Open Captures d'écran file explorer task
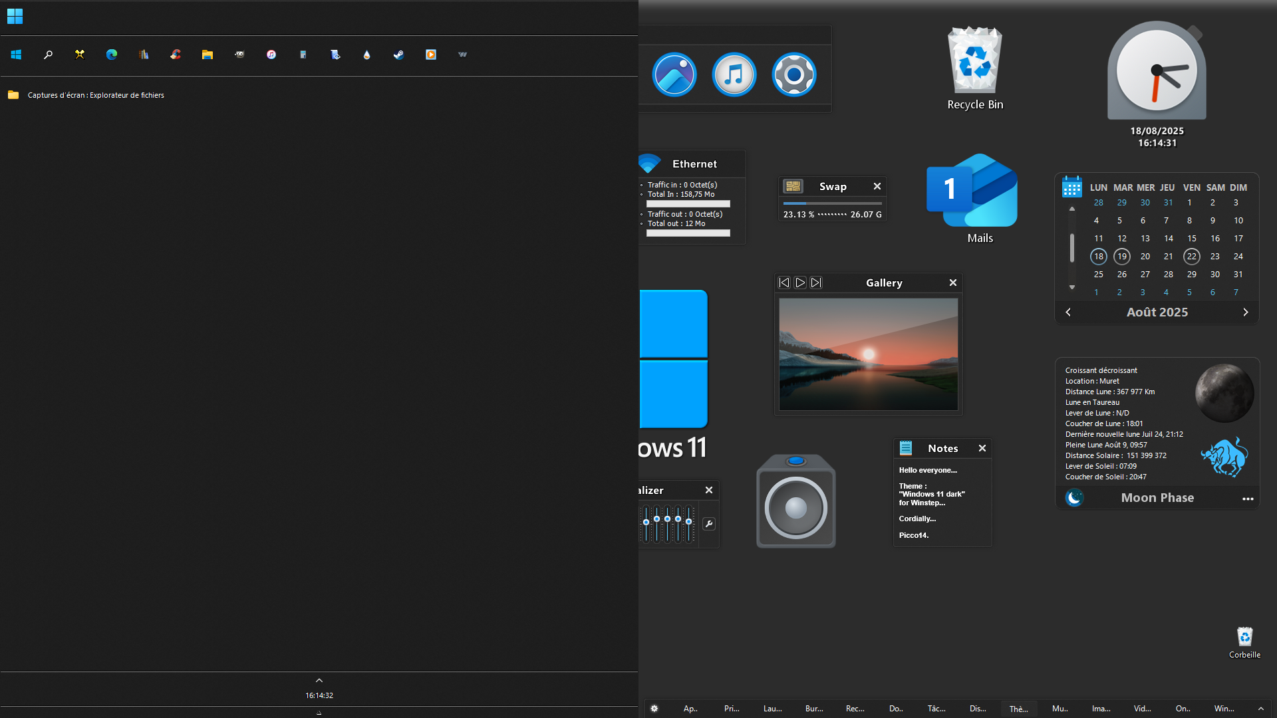 96,95
